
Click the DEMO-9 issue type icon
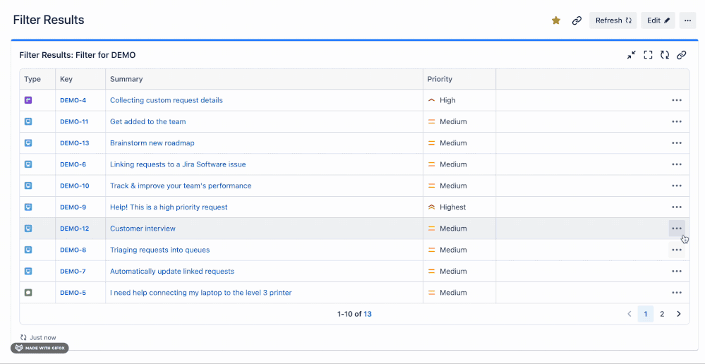tap(28, 207)
